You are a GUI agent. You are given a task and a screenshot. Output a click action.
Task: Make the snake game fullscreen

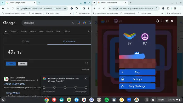(x=162, y=21)
